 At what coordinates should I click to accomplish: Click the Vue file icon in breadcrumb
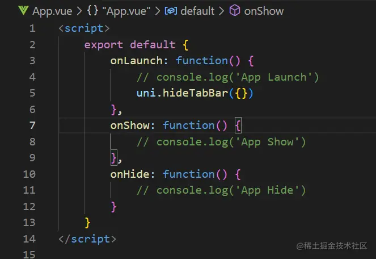[x=23, y=11]
